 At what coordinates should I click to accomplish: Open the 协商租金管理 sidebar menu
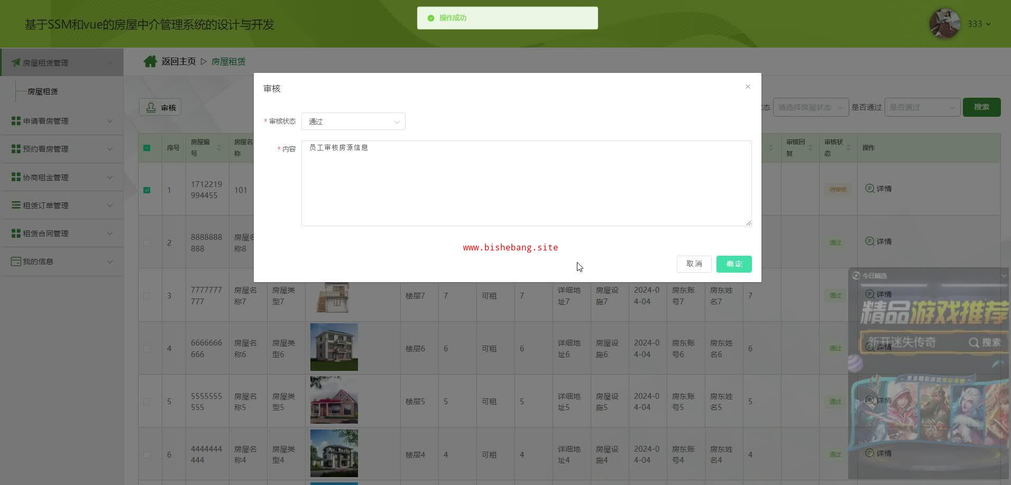tap(62, 177)
